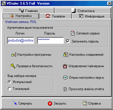Open Проверка безопасности label
Image resolution: width=113 pixels, height=110 pixels.
click(34, 66)
